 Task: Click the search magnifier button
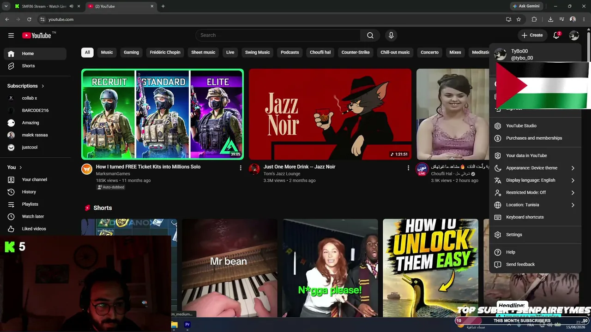[x=370, y=36]
